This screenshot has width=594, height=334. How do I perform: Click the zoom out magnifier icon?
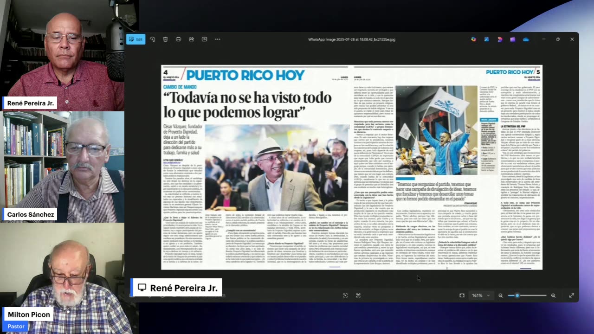pos(500,295)
